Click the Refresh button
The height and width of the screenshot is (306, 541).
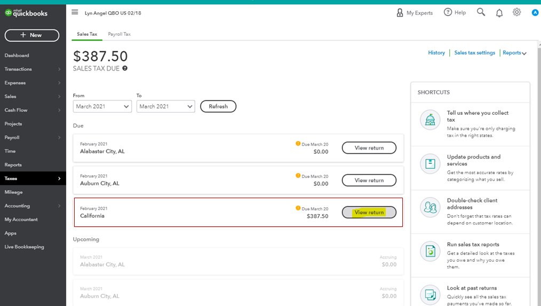218,106
